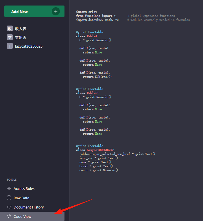This screenshot has width=203, height=221.
Task: Click the eye icon beside Access Rules
Action: pyautogui.click(x=9, y=188)
